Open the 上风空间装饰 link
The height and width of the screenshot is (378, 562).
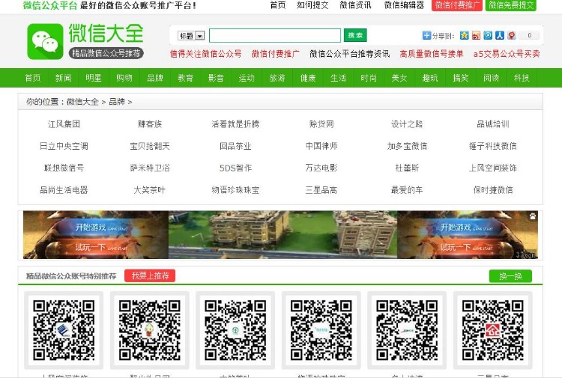[493, 168]
